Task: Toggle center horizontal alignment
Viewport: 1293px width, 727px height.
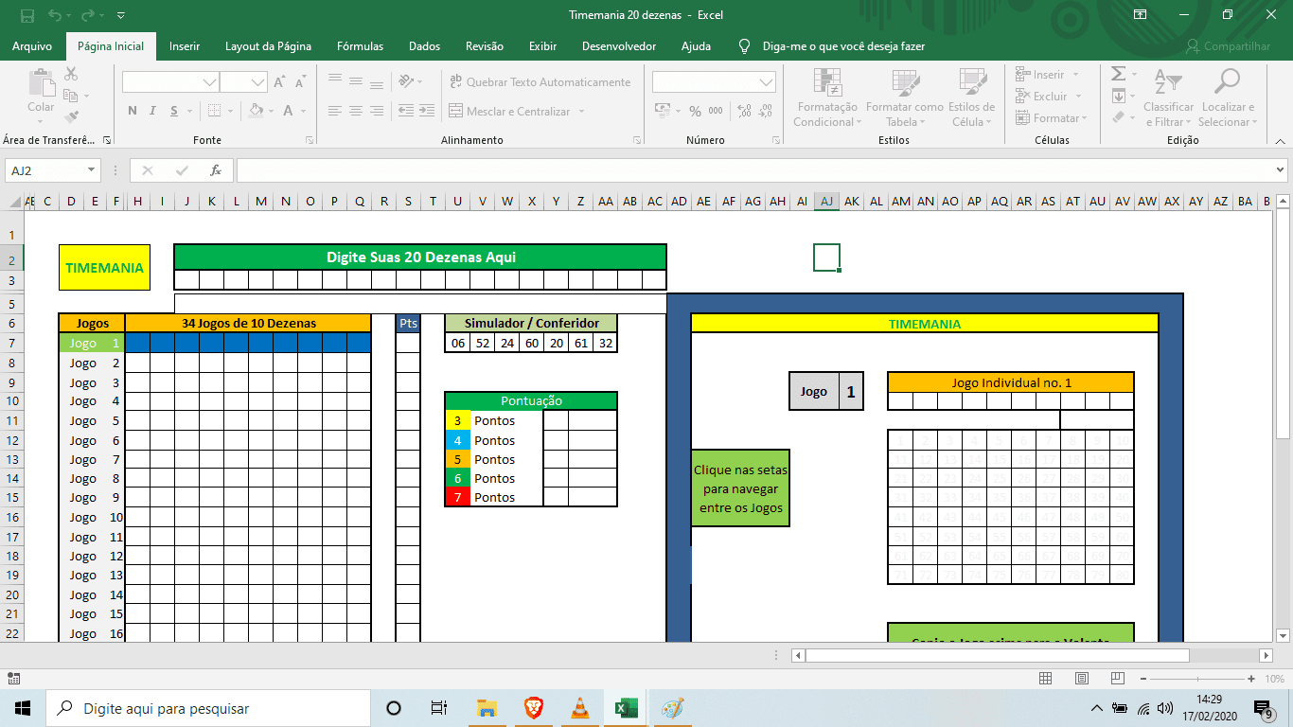Action: [x=356, y=111]
